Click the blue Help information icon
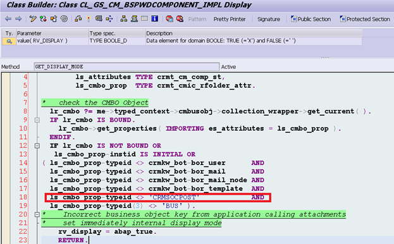 pyautogui.click(x=155, y=18)
